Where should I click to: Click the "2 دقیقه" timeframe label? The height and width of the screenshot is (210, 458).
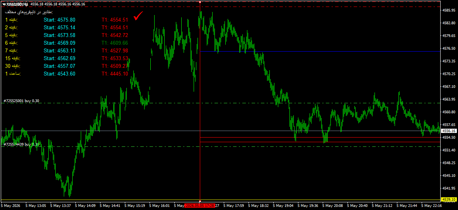(x=11, y=28)
